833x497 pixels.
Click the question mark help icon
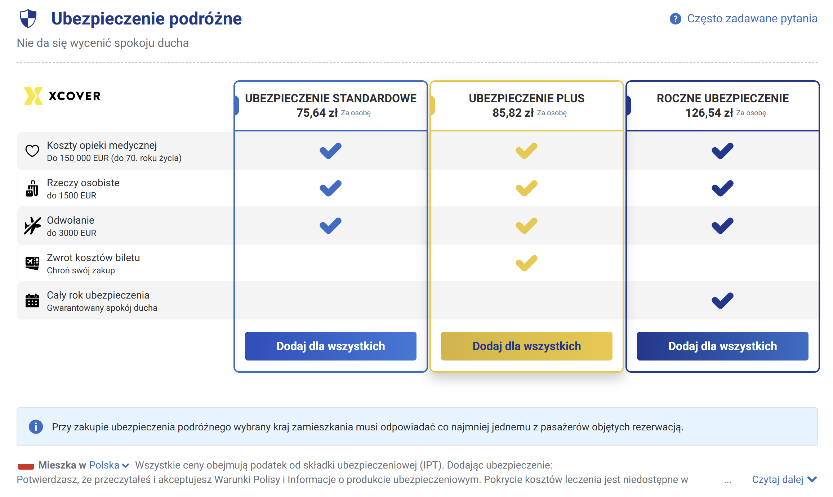pos(675,19)
